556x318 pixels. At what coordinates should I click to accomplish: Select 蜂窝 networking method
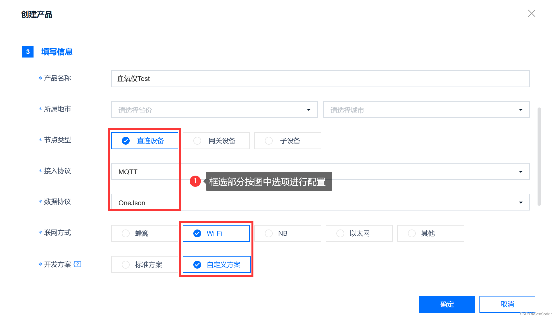144,233
